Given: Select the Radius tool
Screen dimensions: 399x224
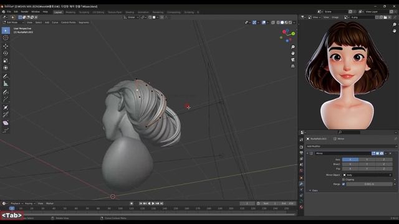Looking at the screenshot, I should (6, 108).
